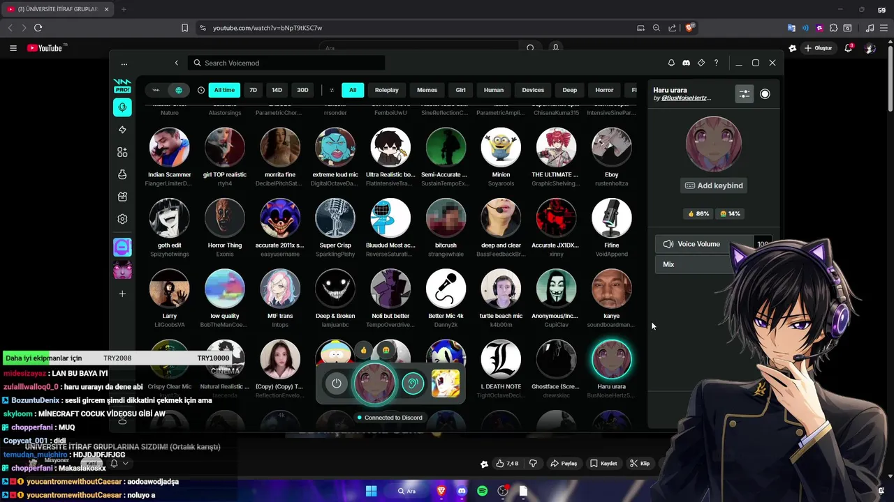Viewport: 894px width, 502px height.
Task: Switch to the community globe view toggle
Action: [x=179, y=90]
